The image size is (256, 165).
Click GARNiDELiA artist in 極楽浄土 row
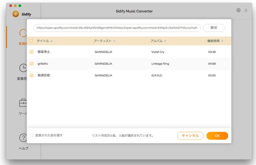(x=103, y=52)
